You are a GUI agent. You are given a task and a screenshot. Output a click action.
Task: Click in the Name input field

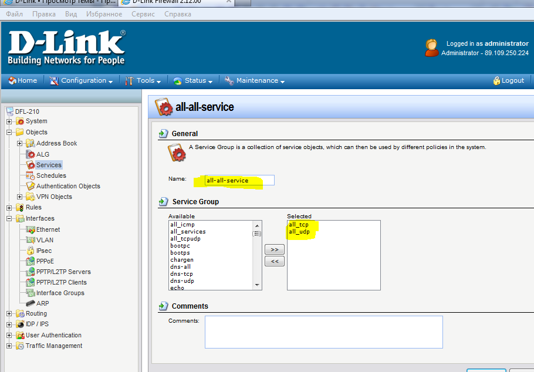point(239,180)
